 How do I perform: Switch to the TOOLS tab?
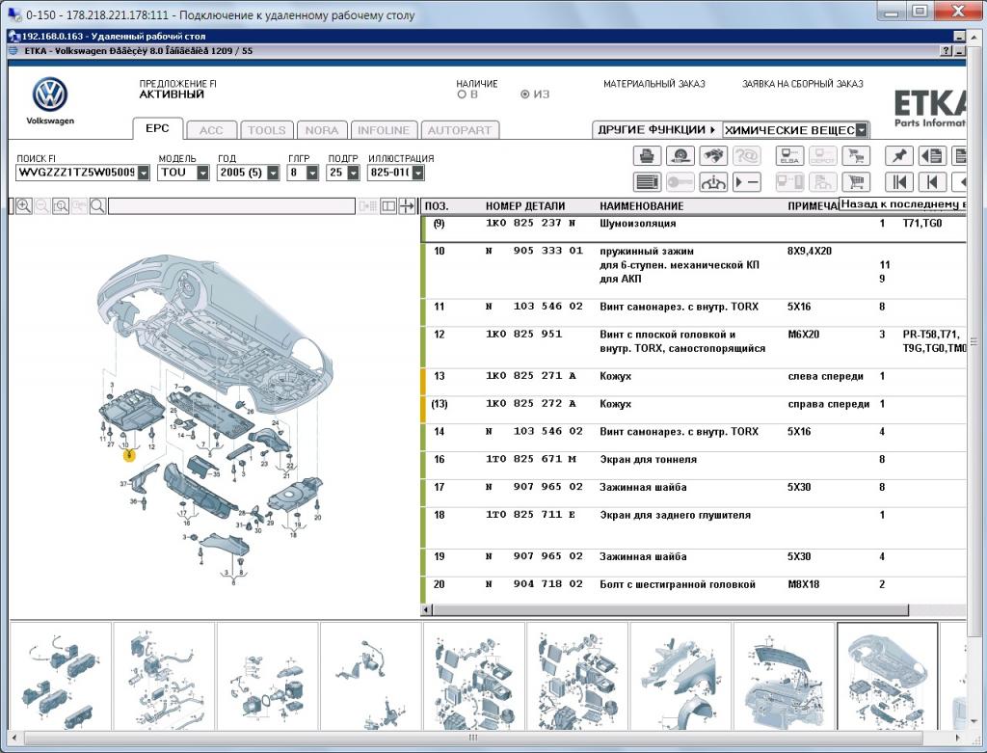(x=267, y=130)
